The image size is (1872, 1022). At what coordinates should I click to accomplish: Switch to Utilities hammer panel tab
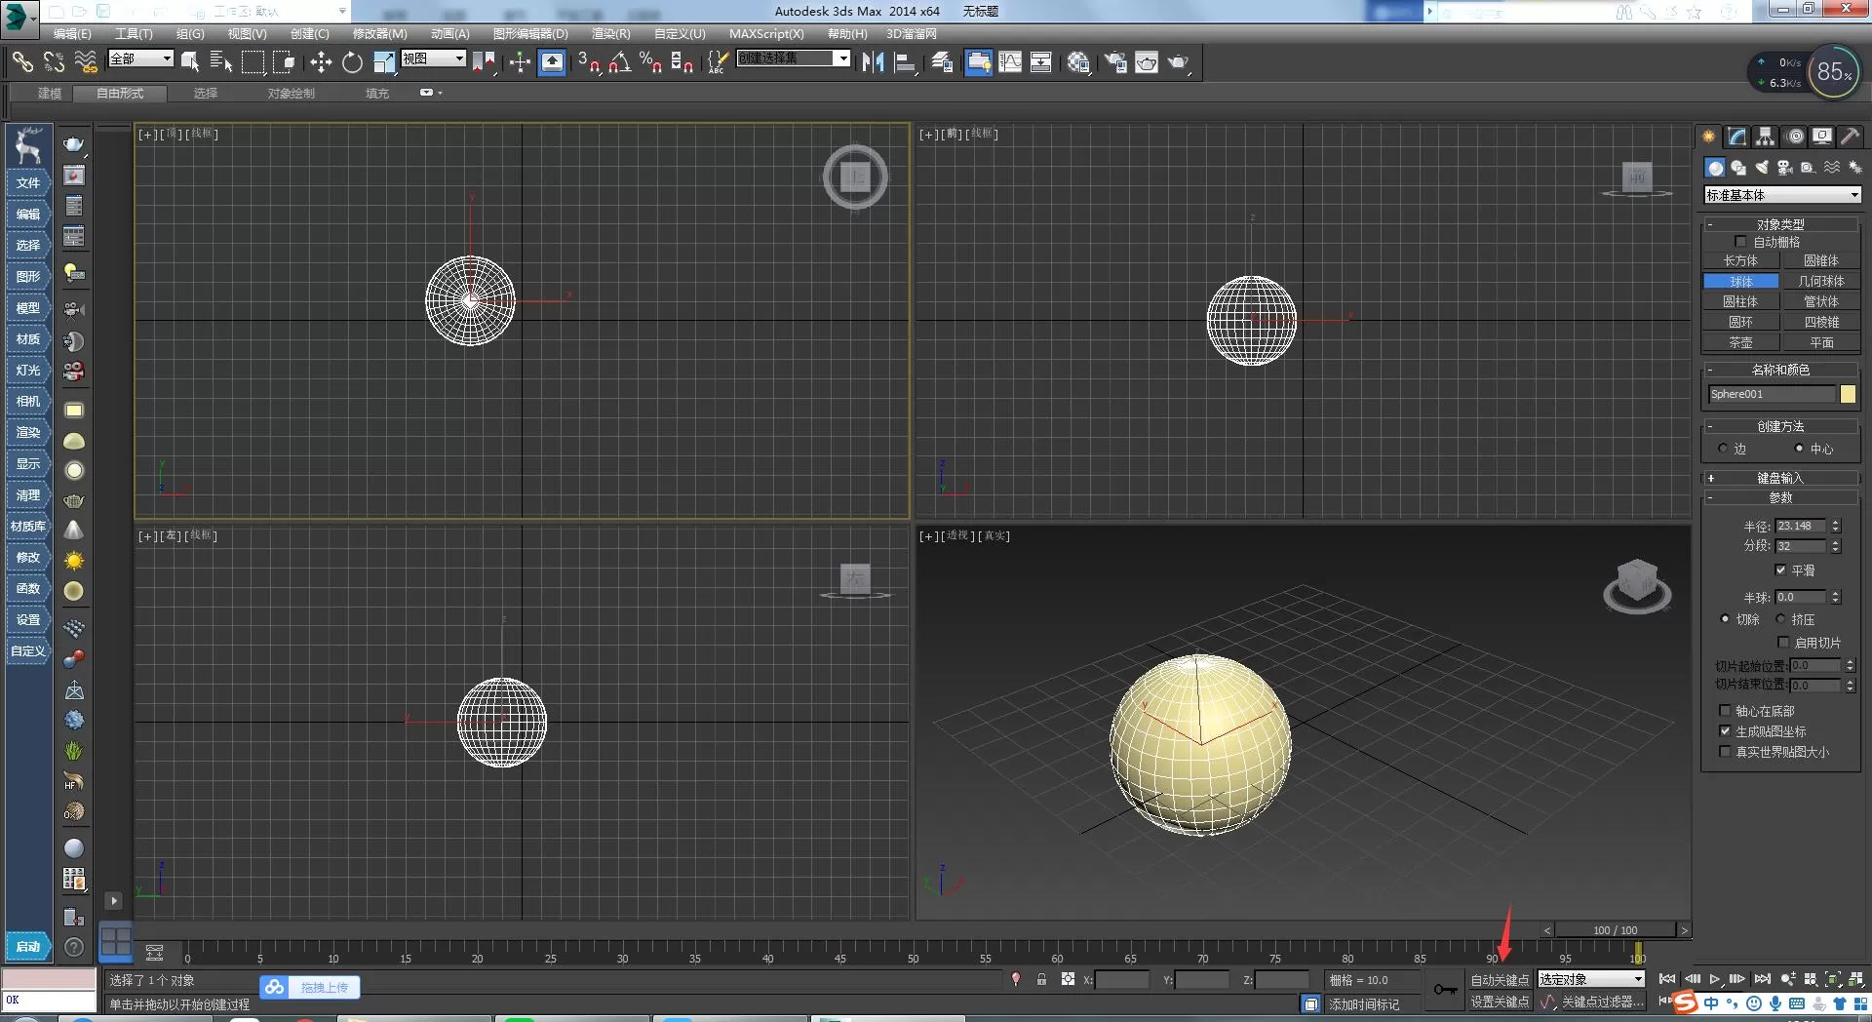coord(1850,137)
